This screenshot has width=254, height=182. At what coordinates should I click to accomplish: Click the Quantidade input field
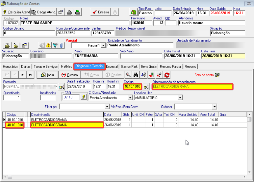12,97
